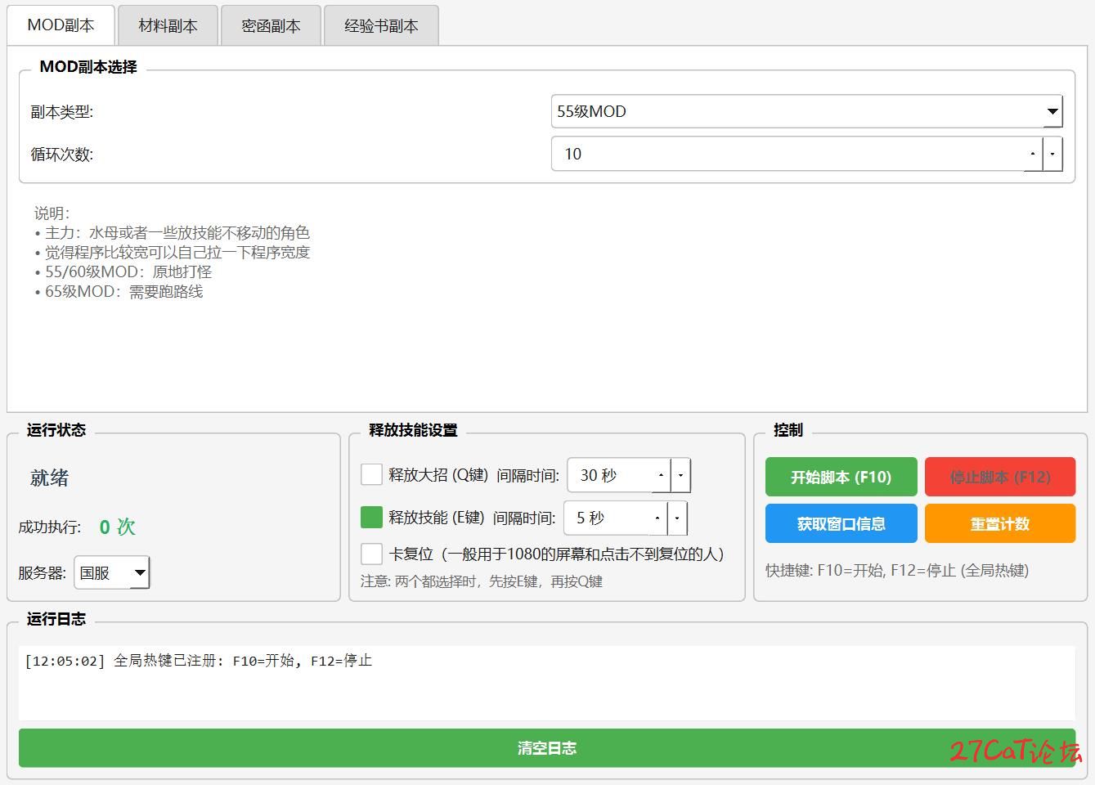This screenshot has width=1095, height=785.
Task: Expand the 副本类型 dropdown showing 55级MOD
Action: coord(1052,111)
